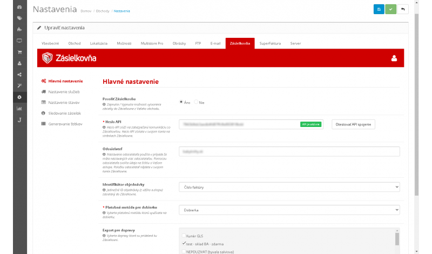The width and height of the screenshot is (432, 254).
Task: Open the Extensions puzzle icon in sidebar
Action: point(19,29)
